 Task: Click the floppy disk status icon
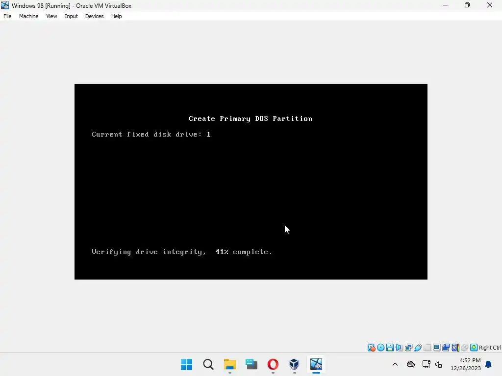click(390, 348)
